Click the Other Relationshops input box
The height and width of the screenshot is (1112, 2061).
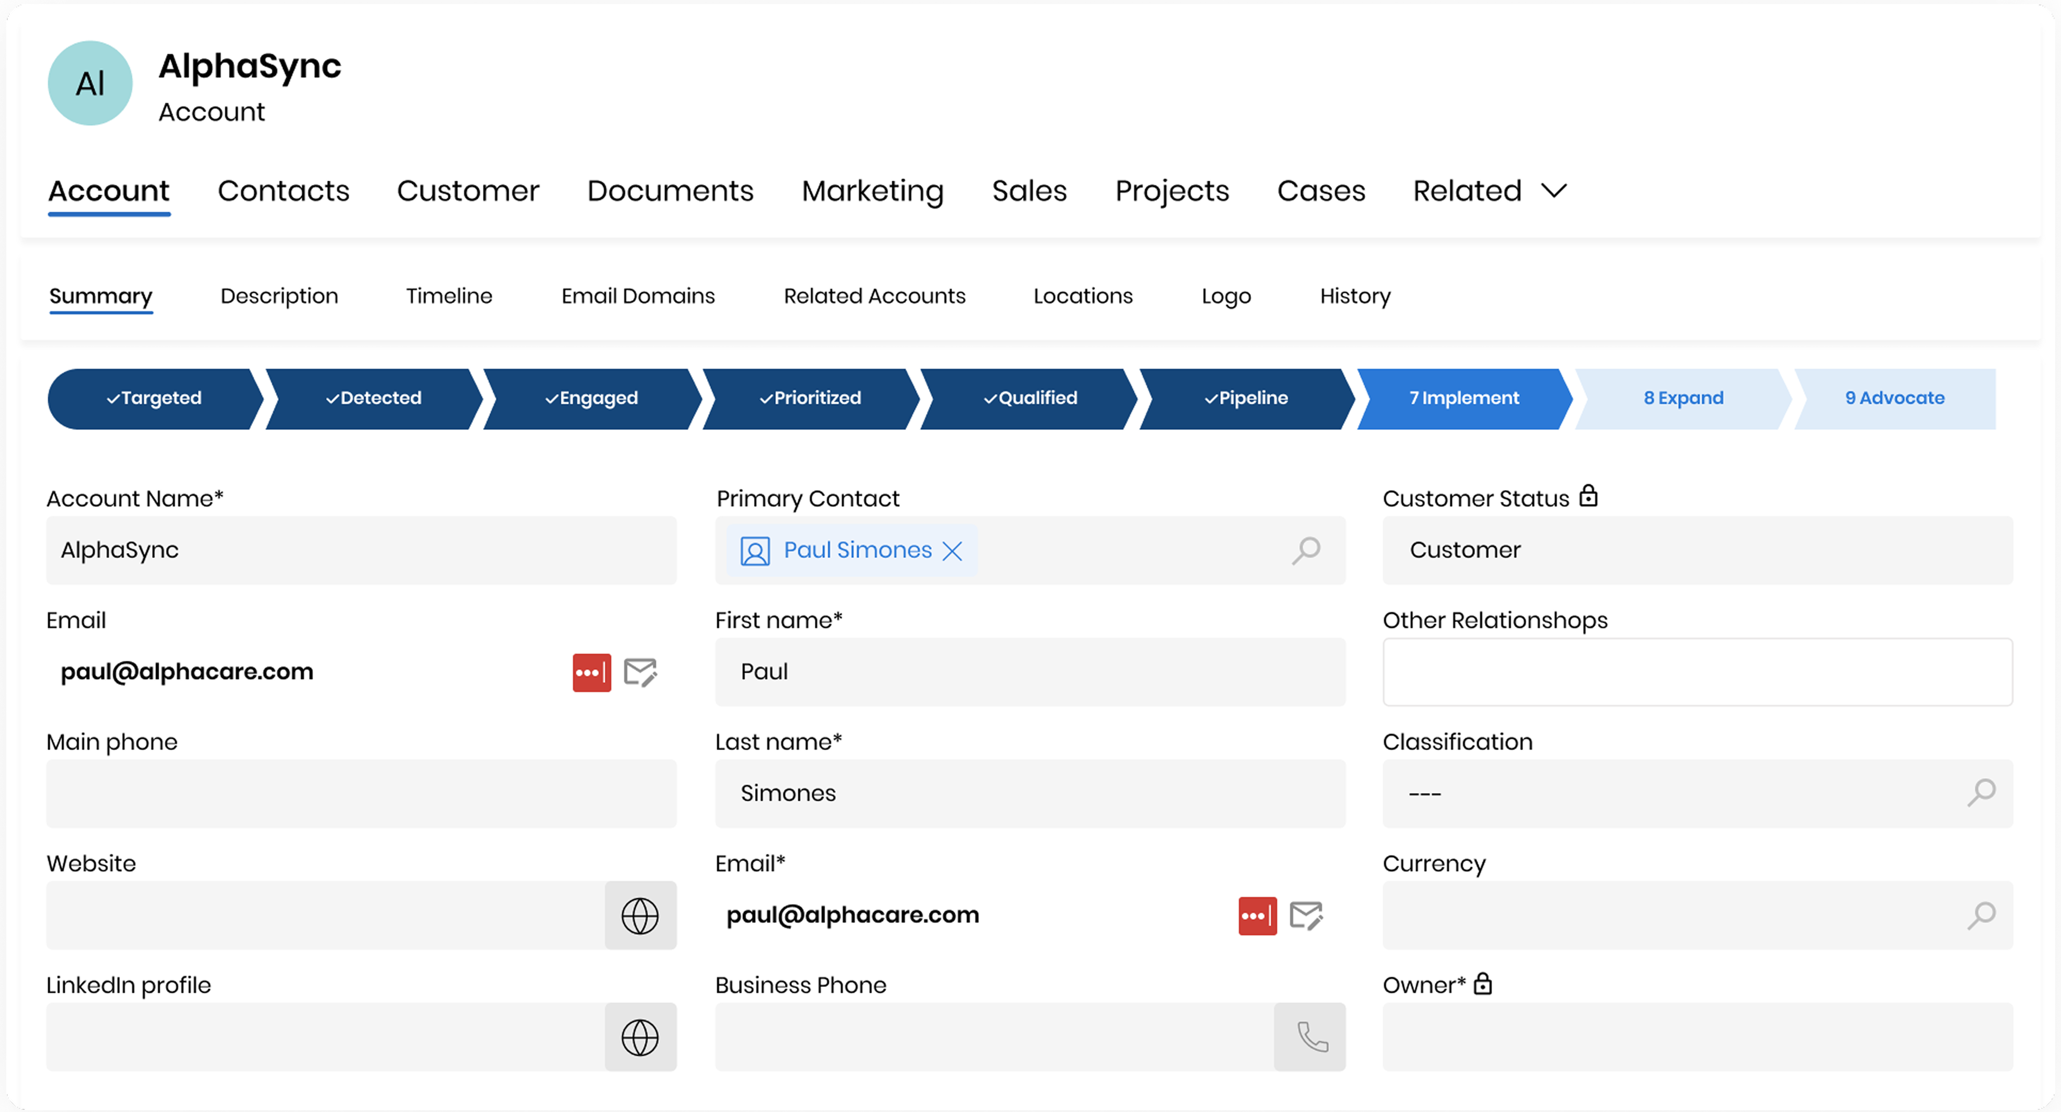(1698, 672)
